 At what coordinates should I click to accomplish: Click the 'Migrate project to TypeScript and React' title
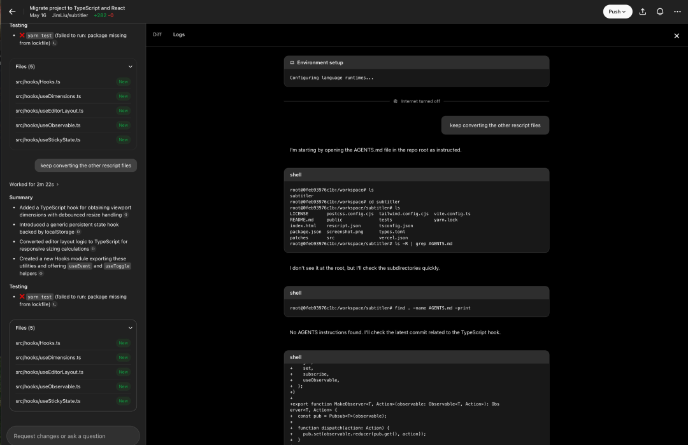77,8
